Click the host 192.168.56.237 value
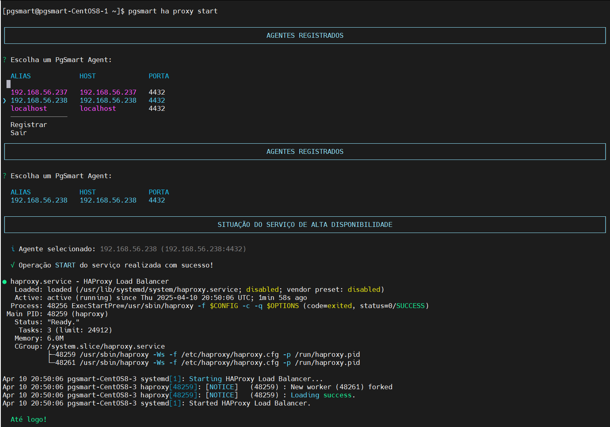610x427 pixels. click(108, 92)
